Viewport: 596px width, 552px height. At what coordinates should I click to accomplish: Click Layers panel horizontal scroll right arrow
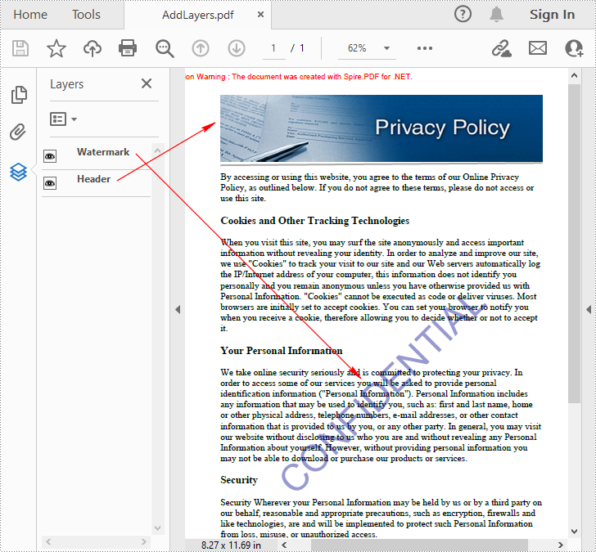(144, 541)
